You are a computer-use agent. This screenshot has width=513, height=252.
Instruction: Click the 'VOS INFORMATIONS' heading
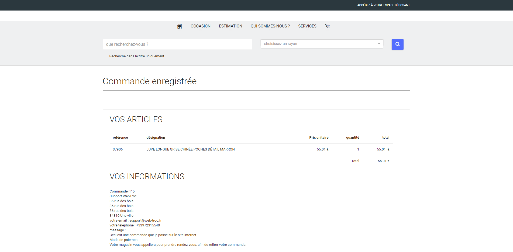[x=147, y=176]
